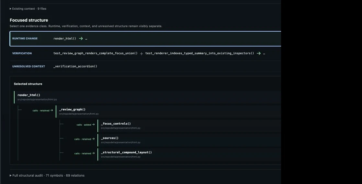Open the _sources() tree node
The image size is (362, 184).
189,140
